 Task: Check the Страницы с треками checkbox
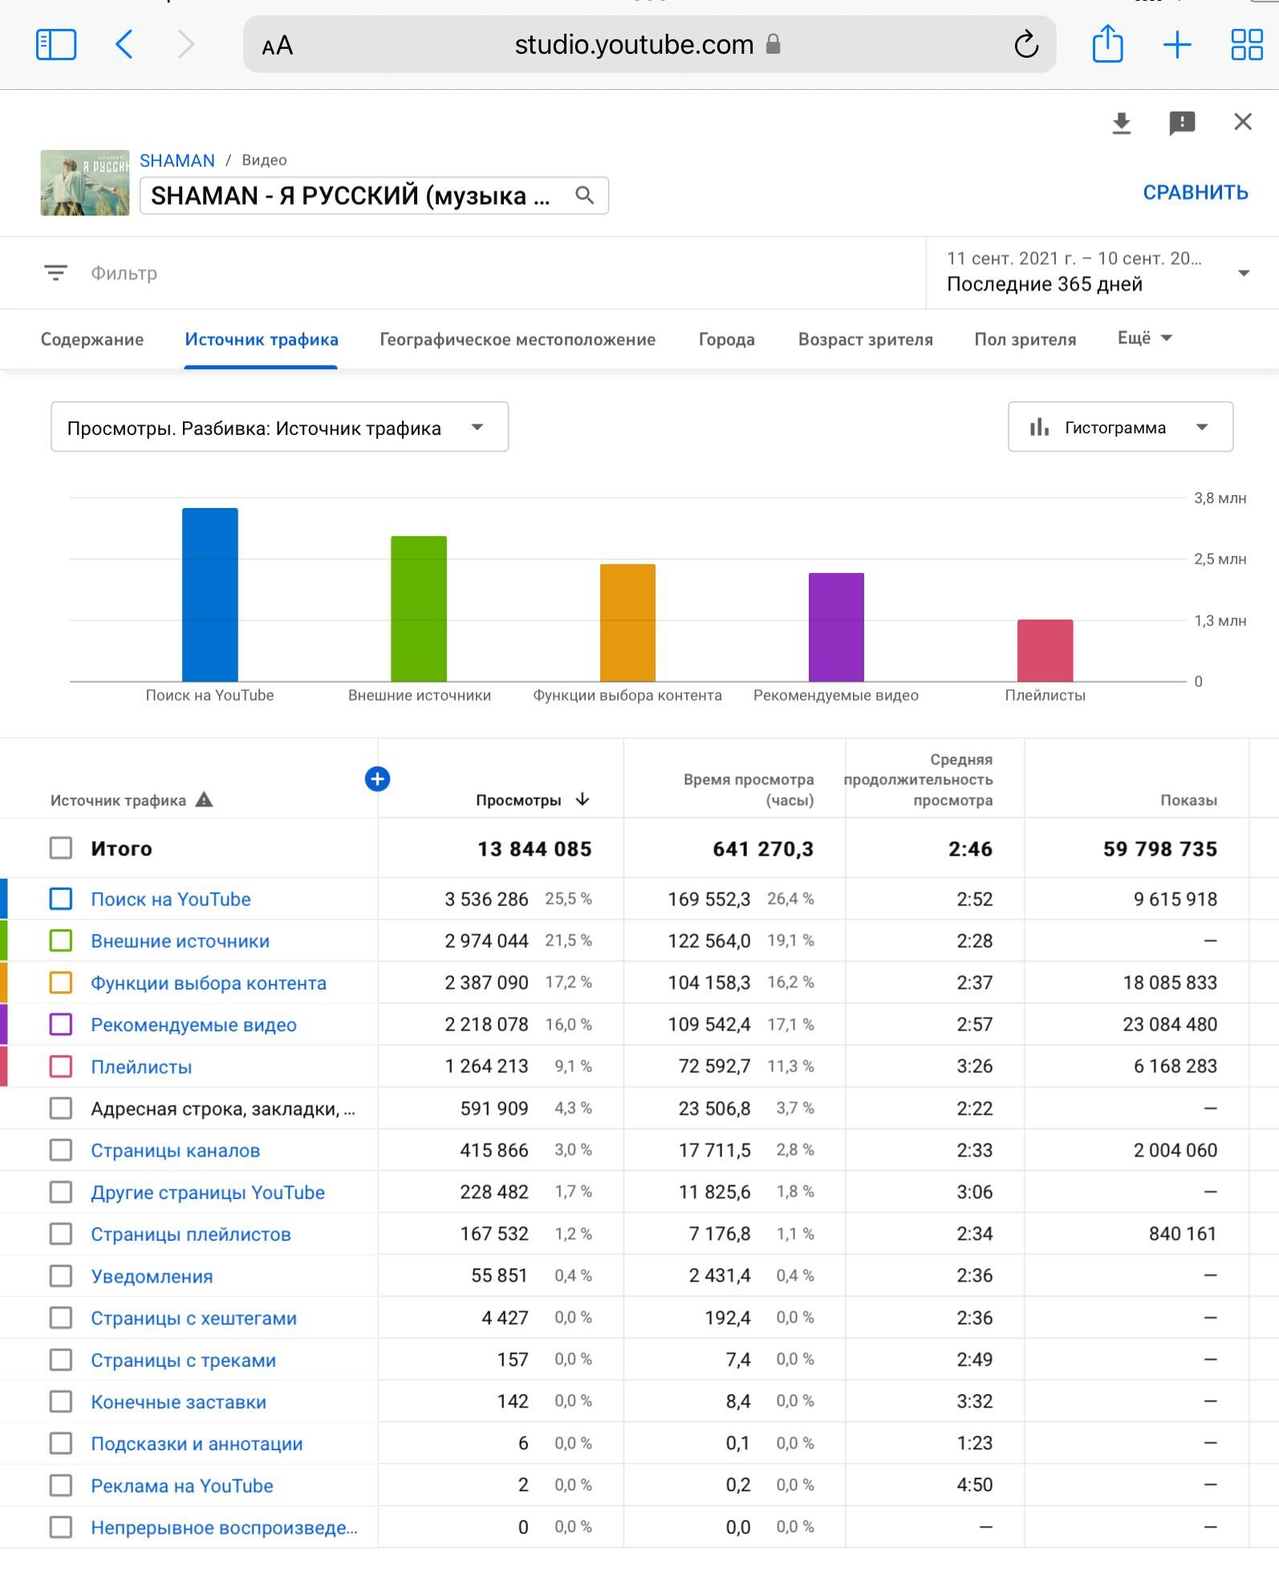[x=61, y=1360]
